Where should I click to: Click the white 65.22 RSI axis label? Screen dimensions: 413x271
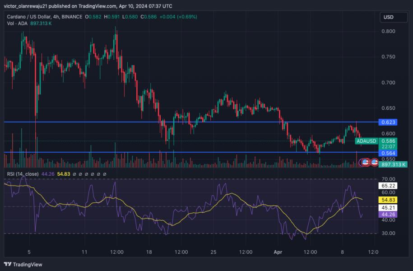pyautogui.click(x=388, y=186)
